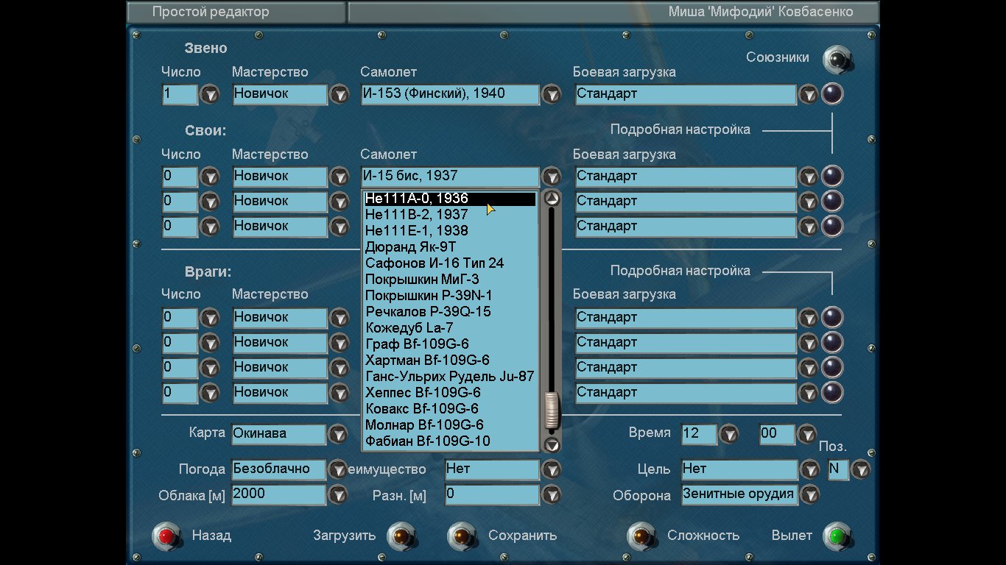Open aircraft dropdown for И-153 (Финский), 1940

[552, 94]
